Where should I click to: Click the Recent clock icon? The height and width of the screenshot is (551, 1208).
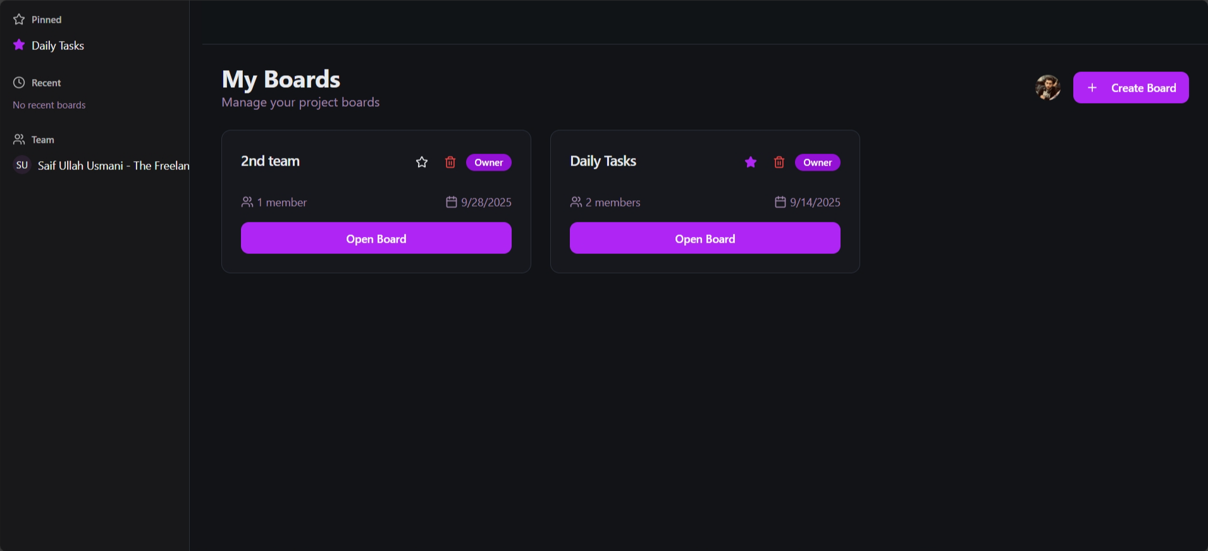click(19, 83)
